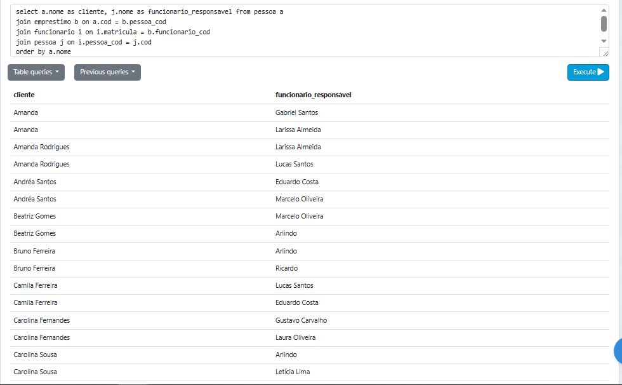Click the query box scroll-up arrow
The image size is (622, 385).
point(604,10)
